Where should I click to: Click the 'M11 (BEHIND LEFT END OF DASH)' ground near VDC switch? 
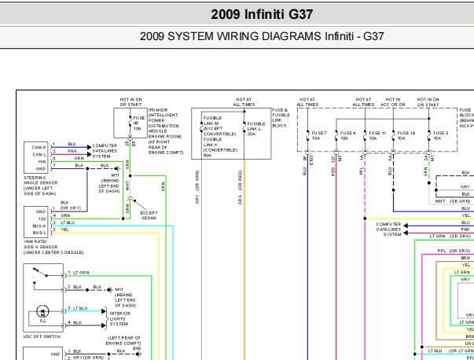click(x=125, y=297)
